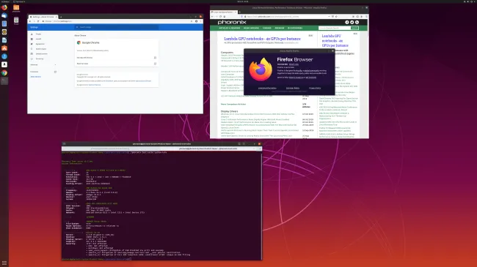
Task: Open the Show Applications grid button
Action: 4,263
